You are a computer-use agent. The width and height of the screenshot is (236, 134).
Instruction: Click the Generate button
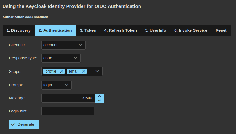[x=24, y=124]
